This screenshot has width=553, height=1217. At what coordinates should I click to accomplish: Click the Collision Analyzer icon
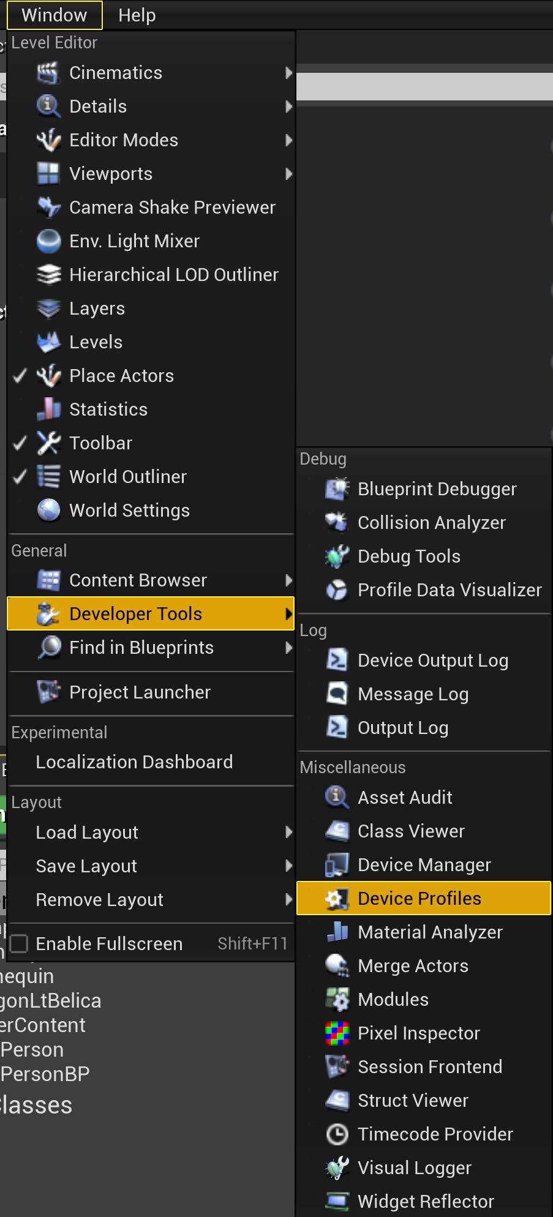tap(337, 523)
